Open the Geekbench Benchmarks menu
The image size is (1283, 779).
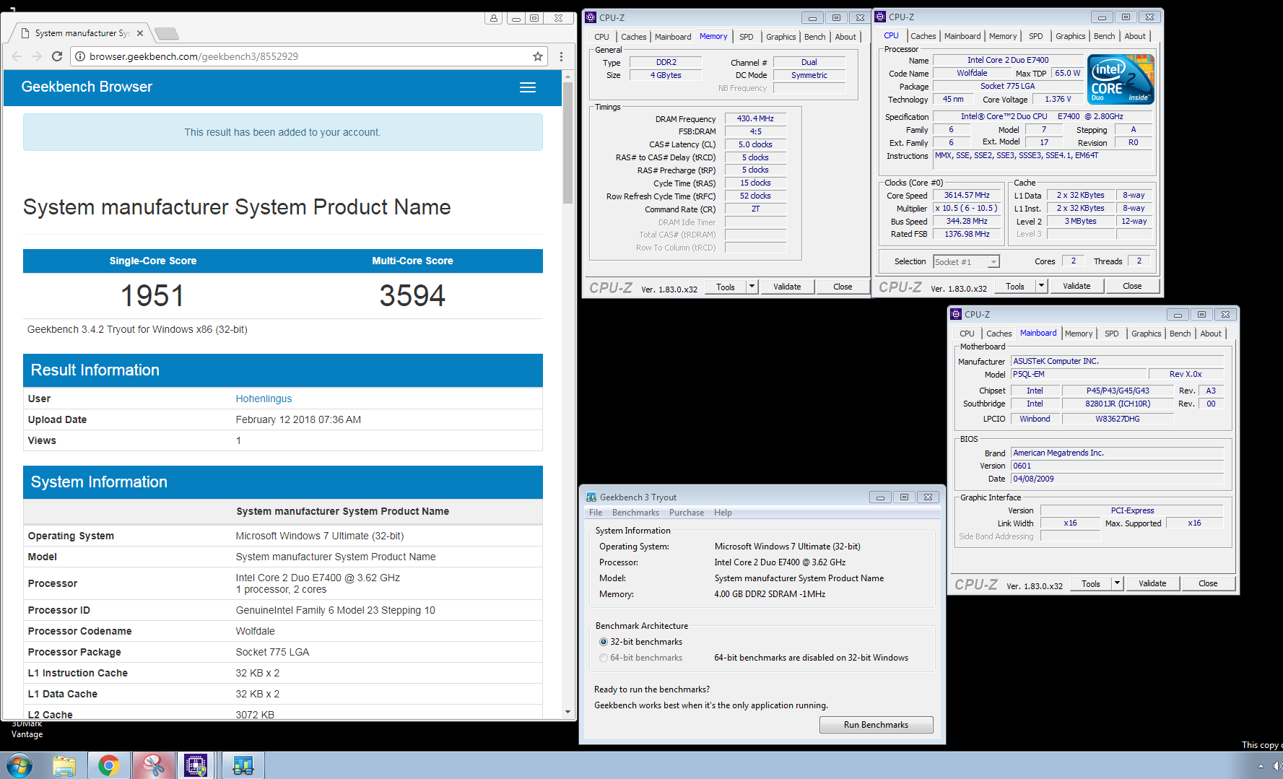[635, 513]
